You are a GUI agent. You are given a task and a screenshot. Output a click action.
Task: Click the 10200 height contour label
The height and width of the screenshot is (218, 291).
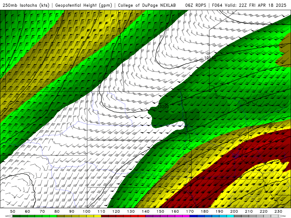click(163, 107)
